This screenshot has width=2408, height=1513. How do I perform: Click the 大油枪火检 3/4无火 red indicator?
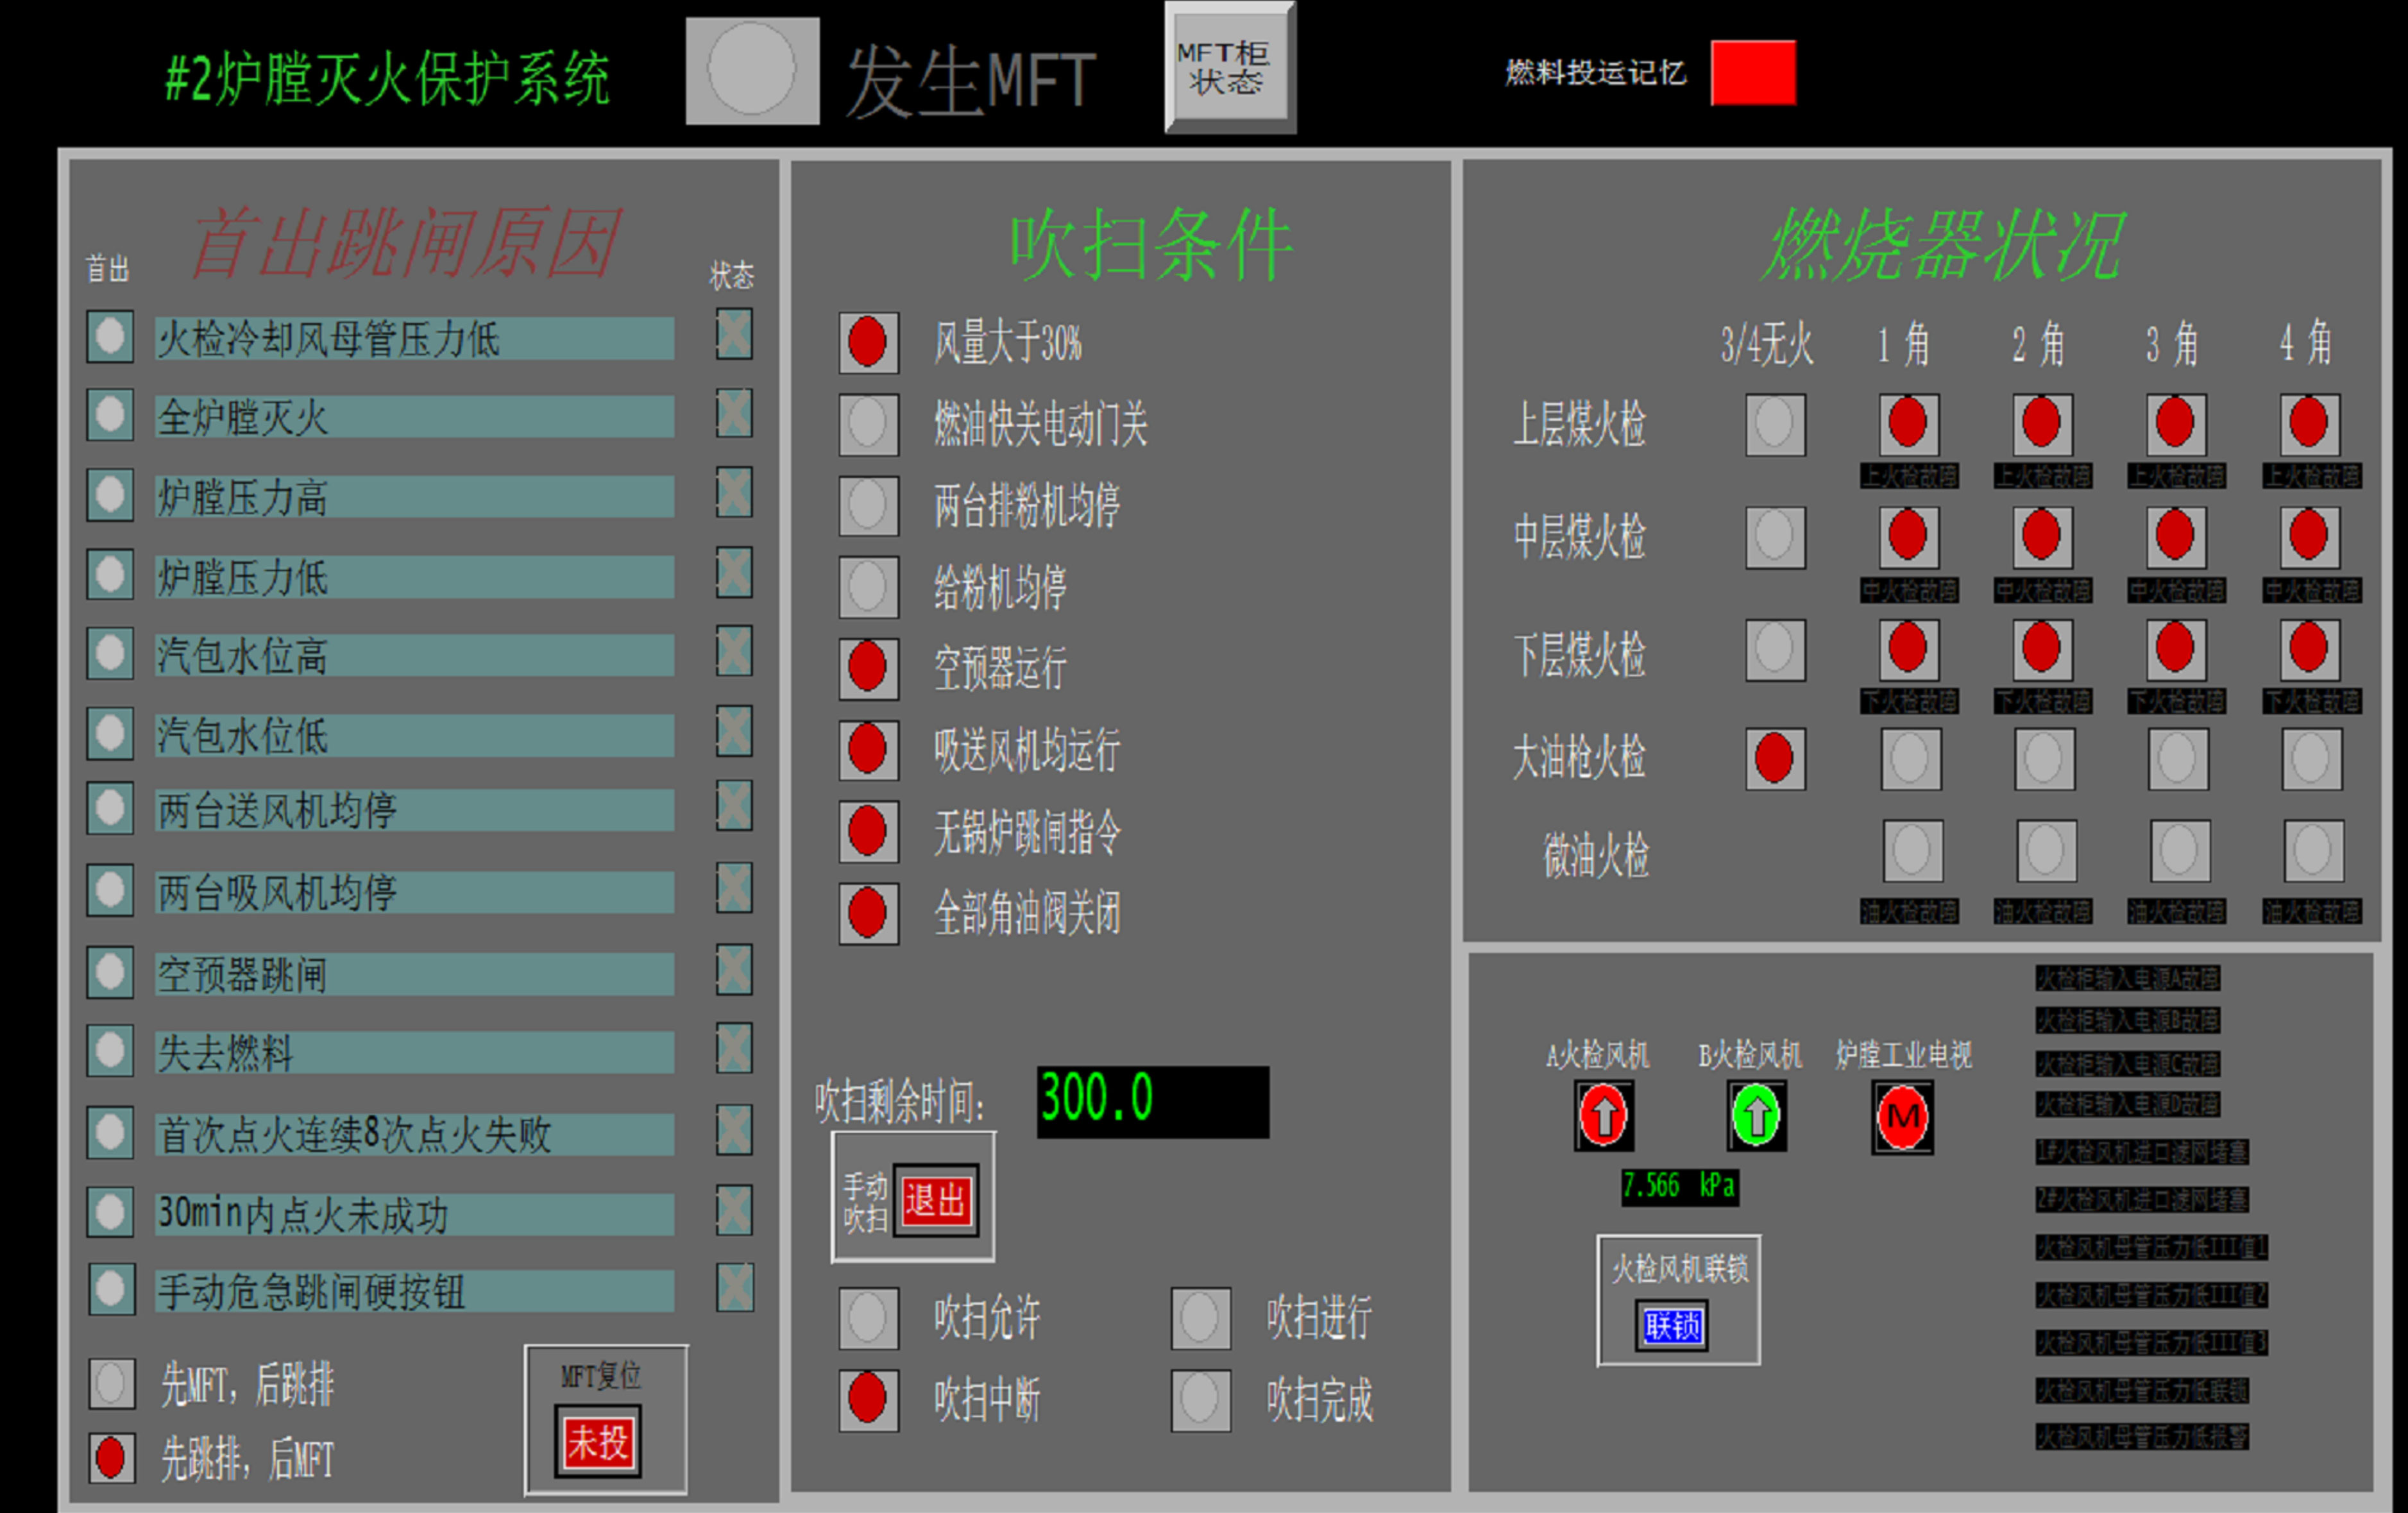(x=1774, y=758)
